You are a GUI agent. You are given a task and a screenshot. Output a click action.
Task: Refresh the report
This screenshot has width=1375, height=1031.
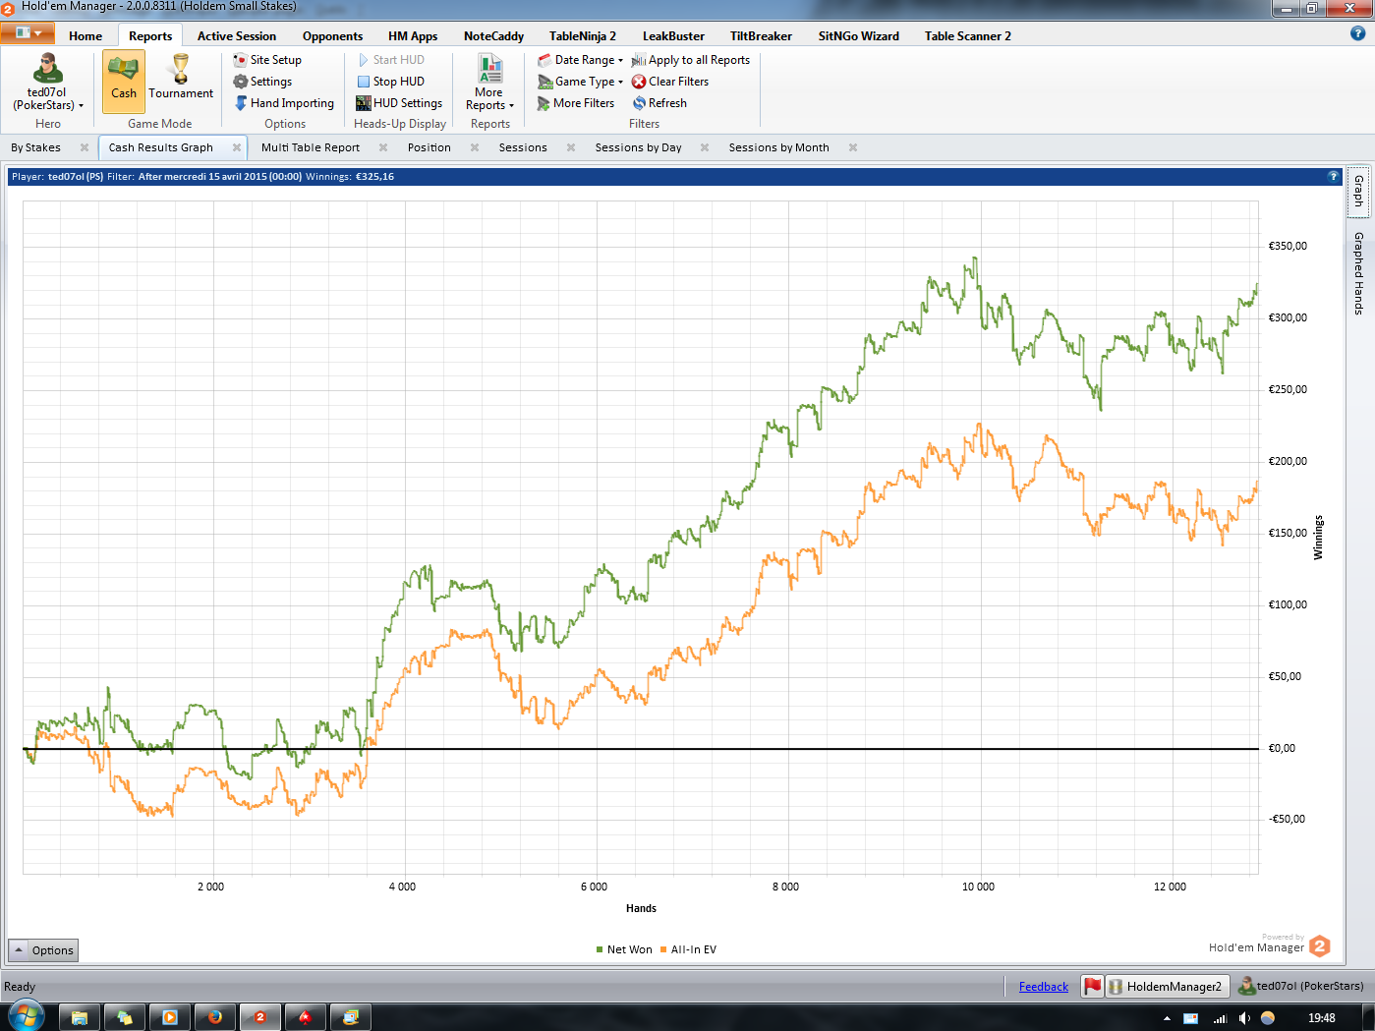pyautogui.click(x=659, y=103)
